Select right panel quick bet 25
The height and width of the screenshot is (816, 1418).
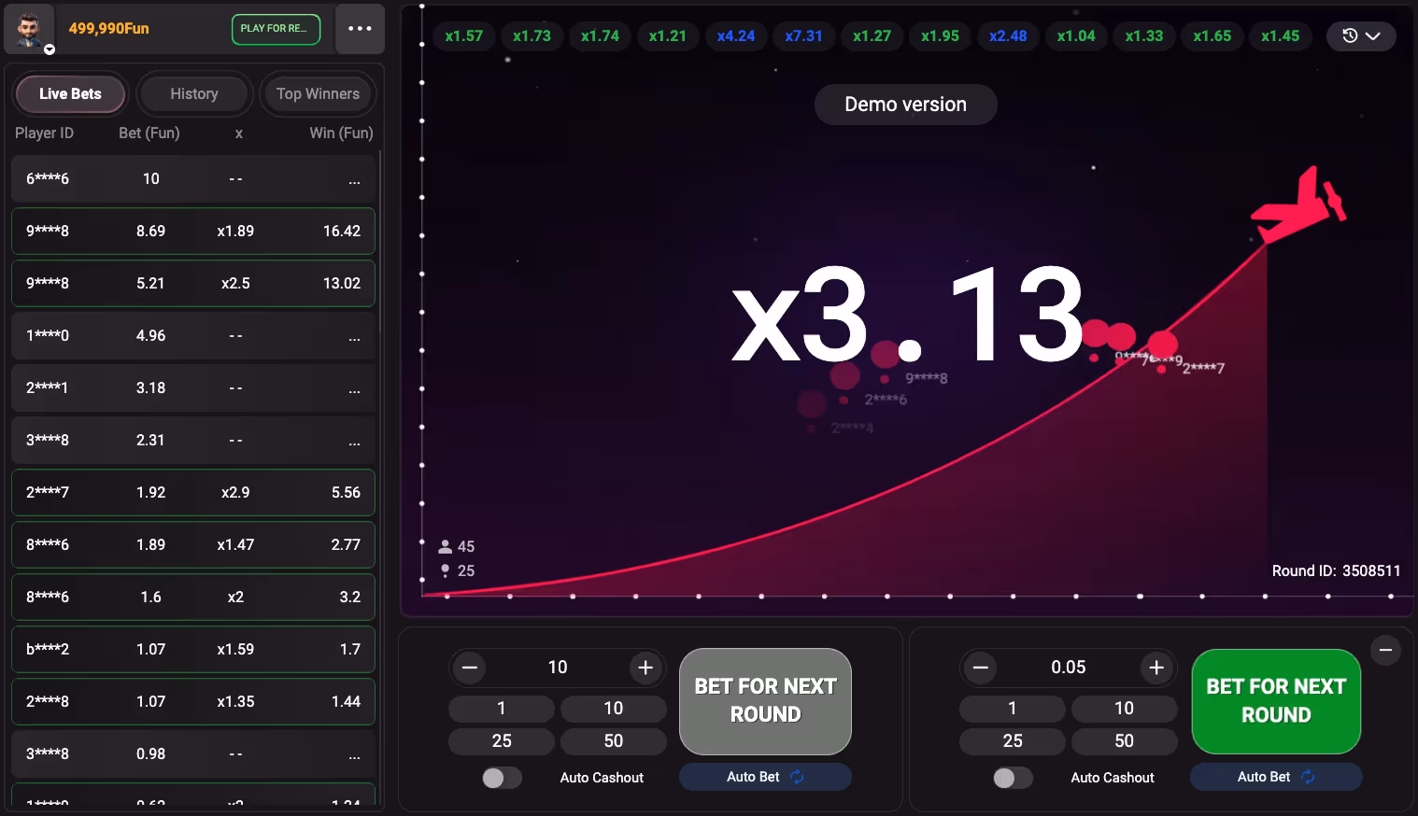pos(1013,741)
